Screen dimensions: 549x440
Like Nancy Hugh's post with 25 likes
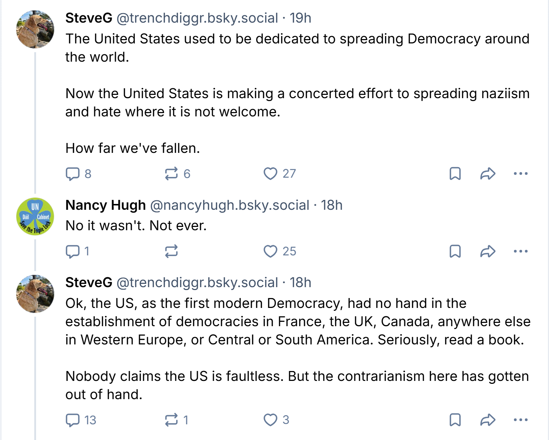click(270, 251)
